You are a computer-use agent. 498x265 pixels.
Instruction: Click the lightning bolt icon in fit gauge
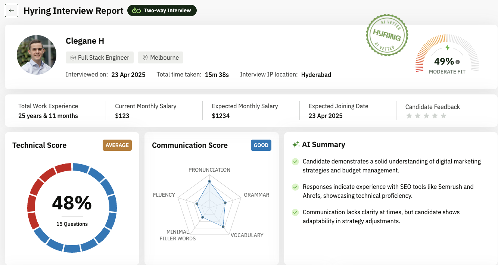[447, 47]
